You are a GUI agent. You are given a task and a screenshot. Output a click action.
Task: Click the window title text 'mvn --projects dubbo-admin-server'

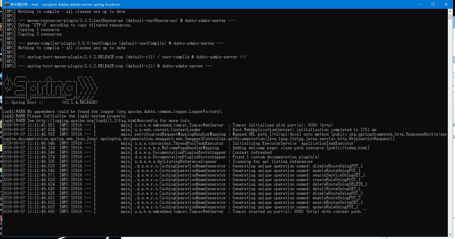62,4
